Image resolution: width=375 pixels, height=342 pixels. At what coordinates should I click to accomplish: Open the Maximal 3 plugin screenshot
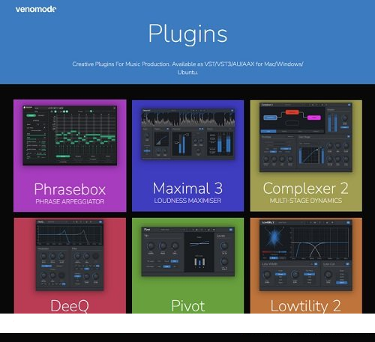tap(188, 134)
